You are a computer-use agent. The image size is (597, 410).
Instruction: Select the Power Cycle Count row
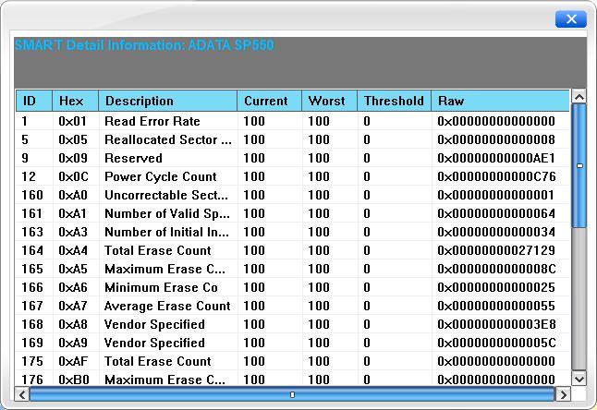292,176
